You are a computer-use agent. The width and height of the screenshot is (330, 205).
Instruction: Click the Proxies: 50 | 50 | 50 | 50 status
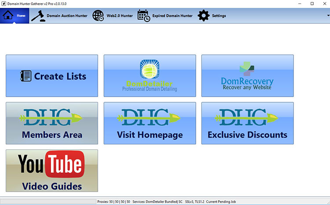[x=114, y=201]
